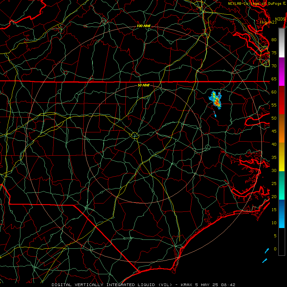Click the [kg/m2] unit label

coord(268,22)
